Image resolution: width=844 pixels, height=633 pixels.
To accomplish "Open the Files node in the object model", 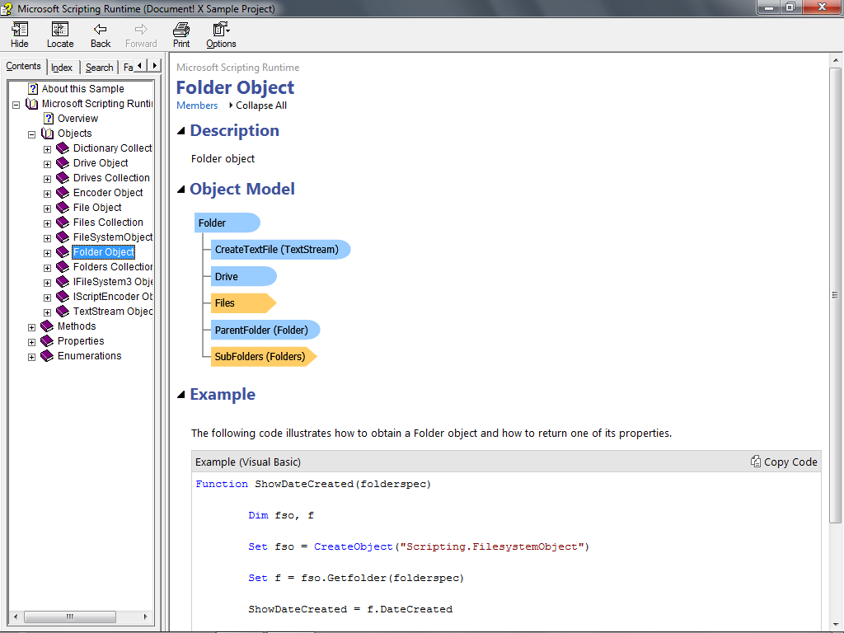I will [243, 303].
